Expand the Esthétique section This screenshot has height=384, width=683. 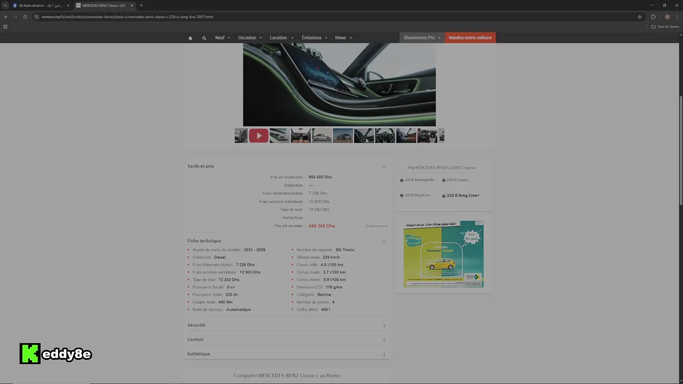tap(287, 354)
